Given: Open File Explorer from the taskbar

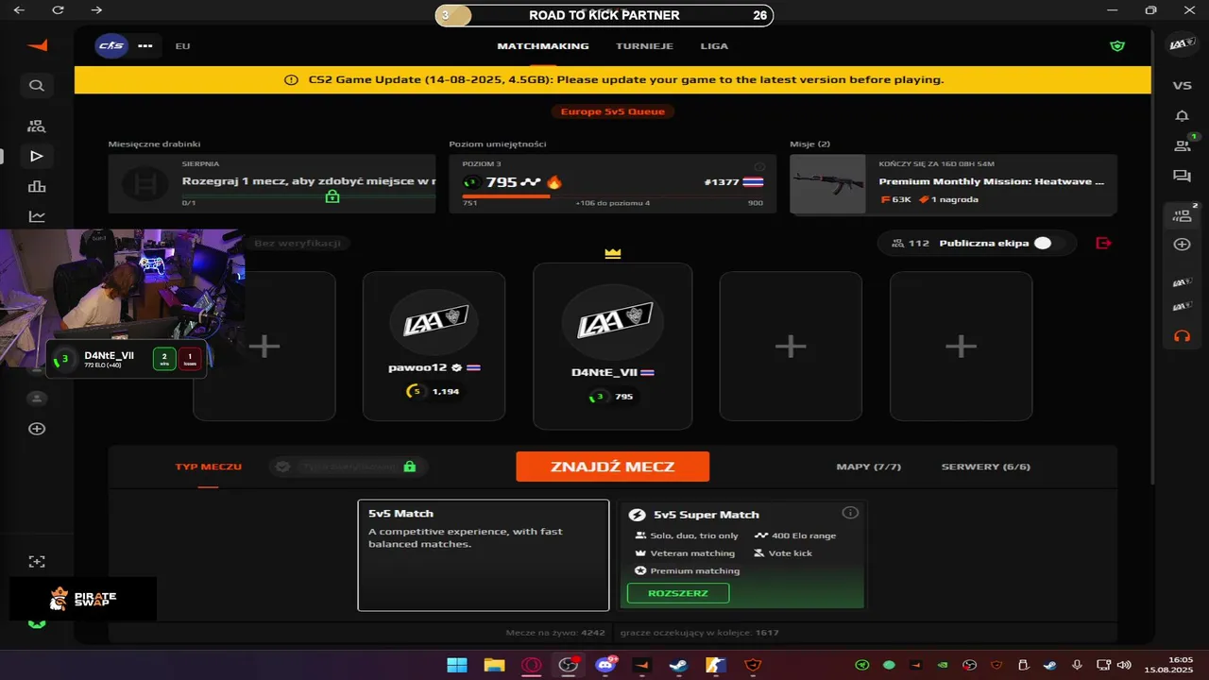Looking at the screenshot, I should [x=494, y=665].
